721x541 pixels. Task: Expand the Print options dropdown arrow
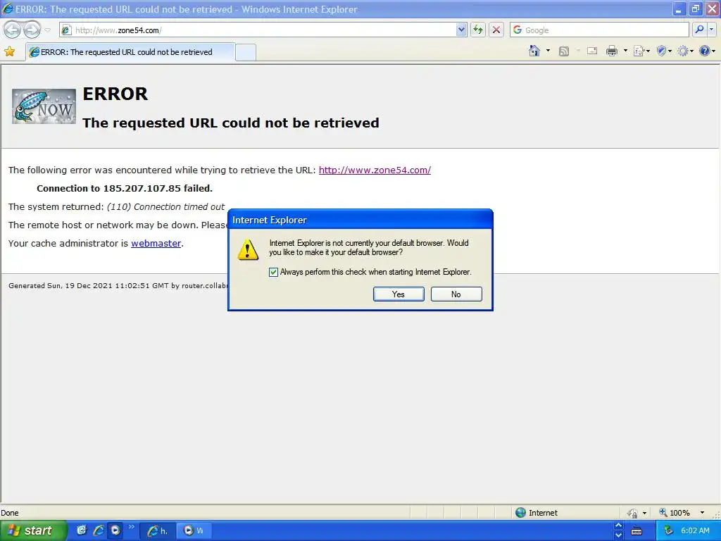coord(625,51)
